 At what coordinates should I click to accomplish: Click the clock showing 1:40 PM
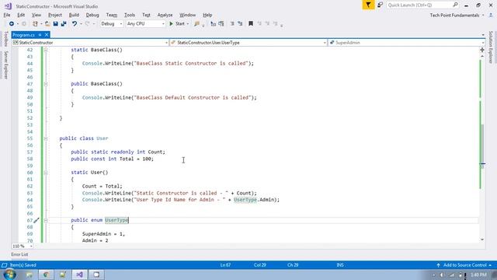pyautogui.click(x=478, y=275)
